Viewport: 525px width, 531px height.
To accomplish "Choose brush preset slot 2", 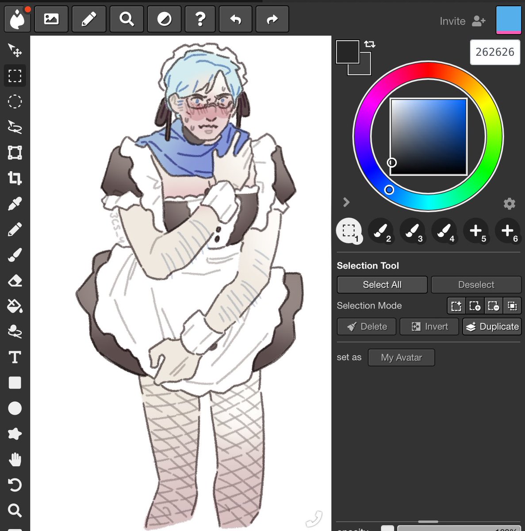I will 381,231.
